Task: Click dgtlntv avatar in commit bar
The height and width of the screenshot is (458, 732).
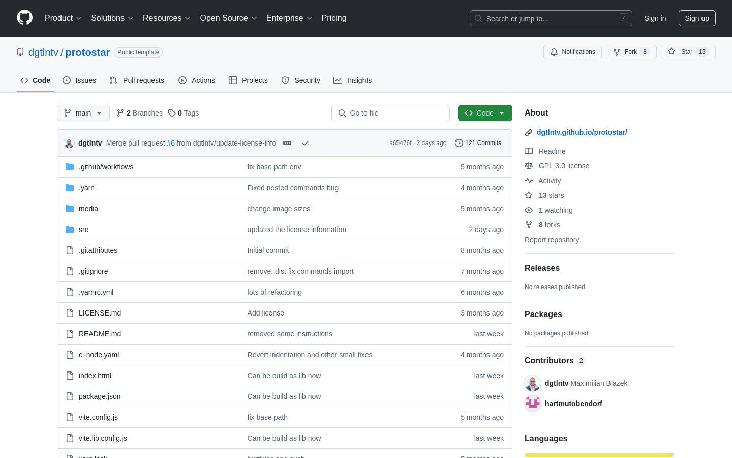Action: (69, 143)
